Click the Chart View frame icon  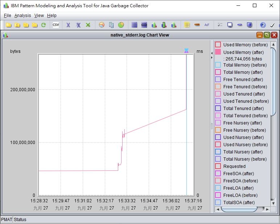coord(5,35)
